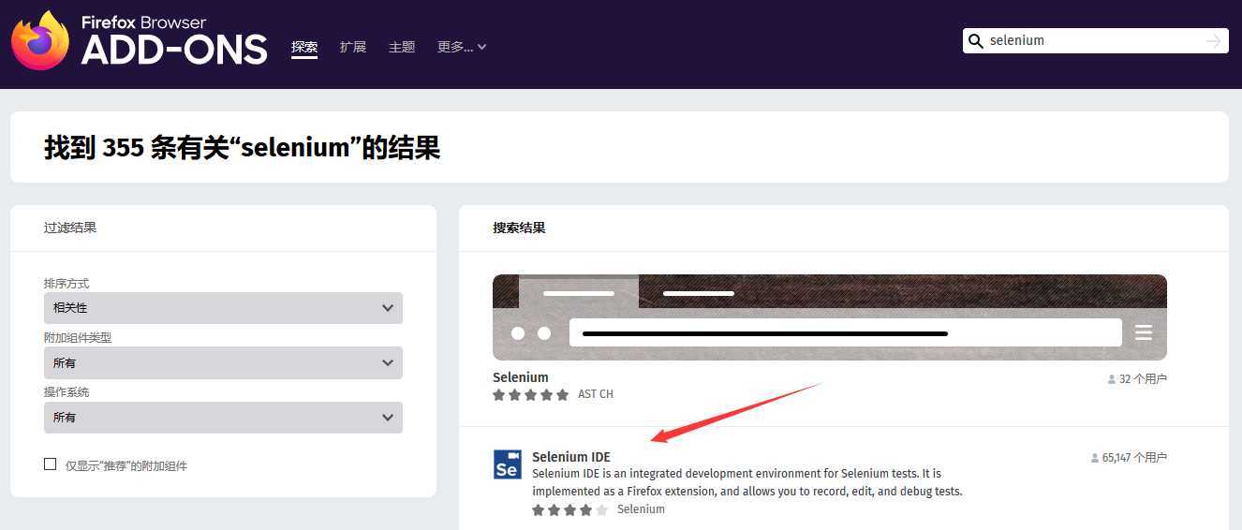Click the search magnifier icon
This screenshot has height=530, width=1242.
coord(975,41)
